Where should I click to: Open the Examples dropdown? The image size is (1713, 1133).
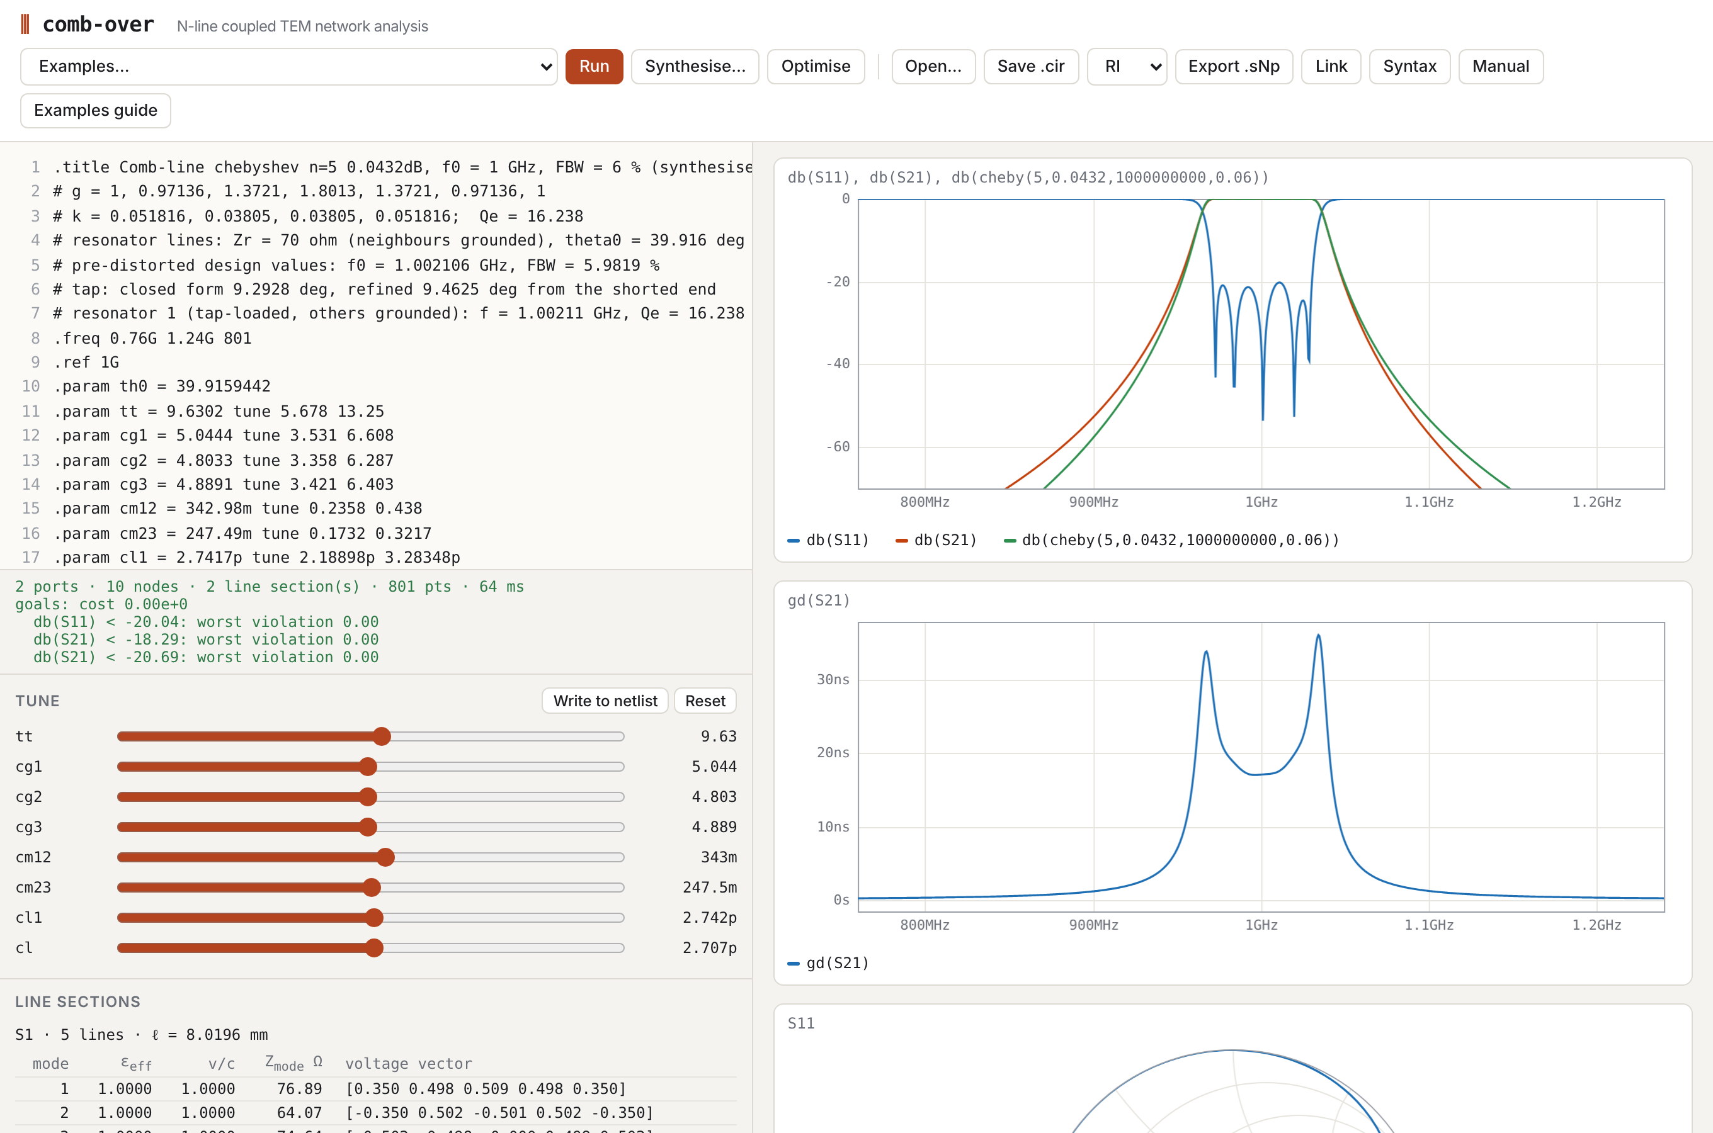288,67
